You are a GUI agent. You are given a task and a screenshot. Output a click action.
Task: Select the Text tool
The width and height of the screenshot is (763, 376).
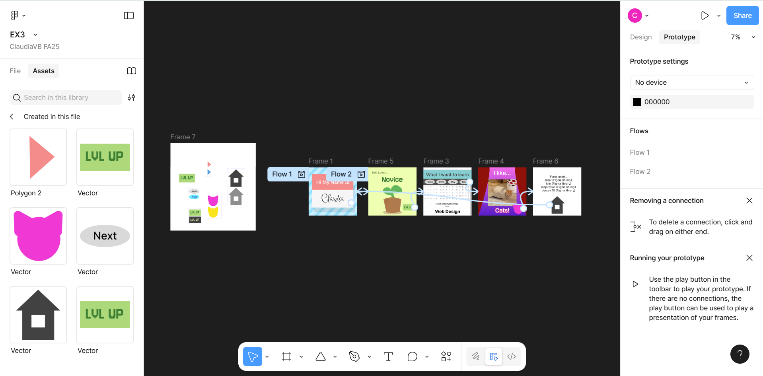point(388,357)
